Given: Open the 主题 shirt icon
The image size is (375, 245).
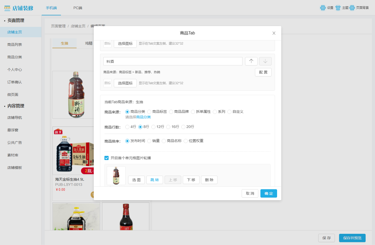Looking at the screenshot, I should (338, 8).
